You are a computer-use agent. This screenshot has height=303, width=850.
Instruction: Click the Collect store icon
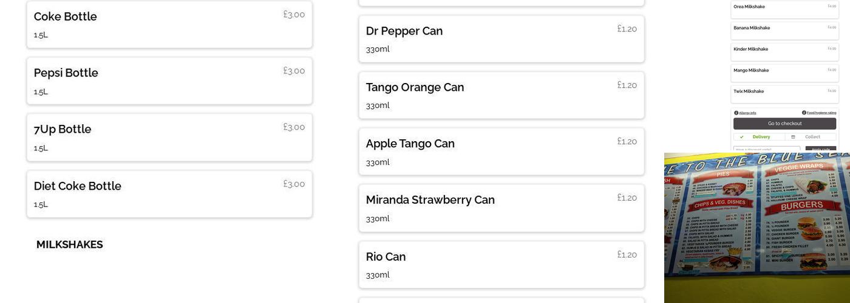pyautogui.click(x=793, y=137)
